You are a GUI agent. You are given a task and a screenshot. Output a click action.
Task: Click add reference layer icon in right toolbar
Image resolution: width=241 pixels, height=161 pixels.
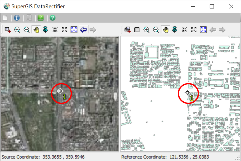tap(128, 30)
